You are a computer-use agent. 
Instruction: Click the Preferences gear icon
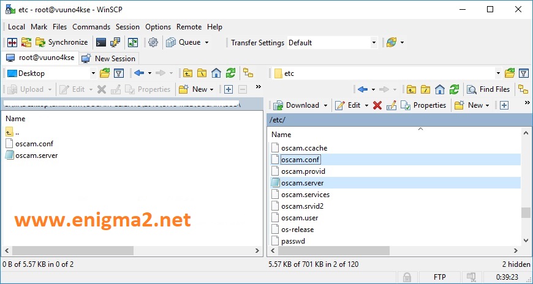[x=153, y=42]
